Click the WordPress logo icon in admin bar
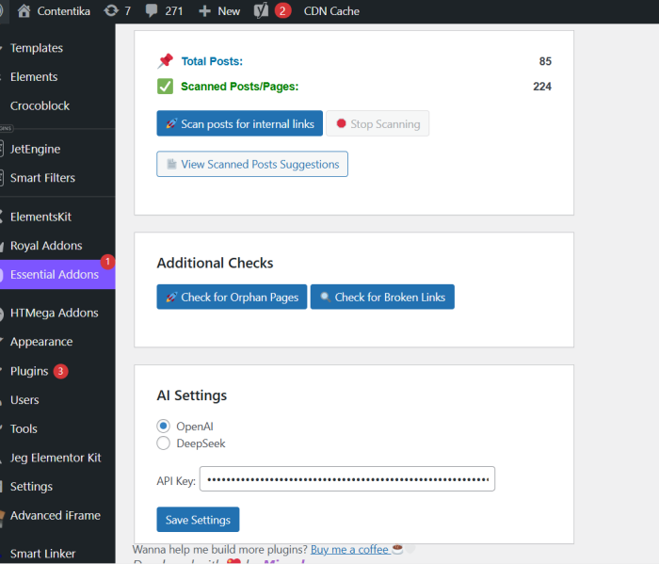This screenshot has height=564, width=659. point(3,11)
